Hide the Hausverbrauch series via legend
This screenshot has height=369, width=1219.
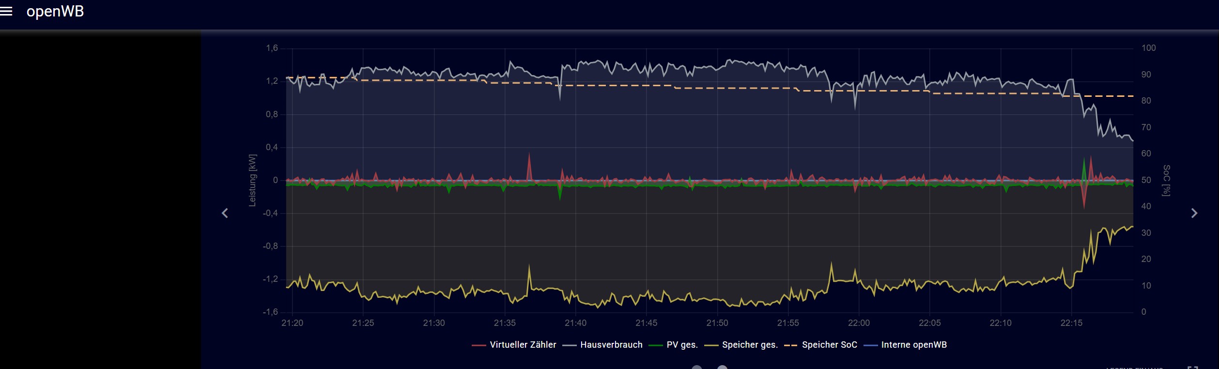click(611, 345)
